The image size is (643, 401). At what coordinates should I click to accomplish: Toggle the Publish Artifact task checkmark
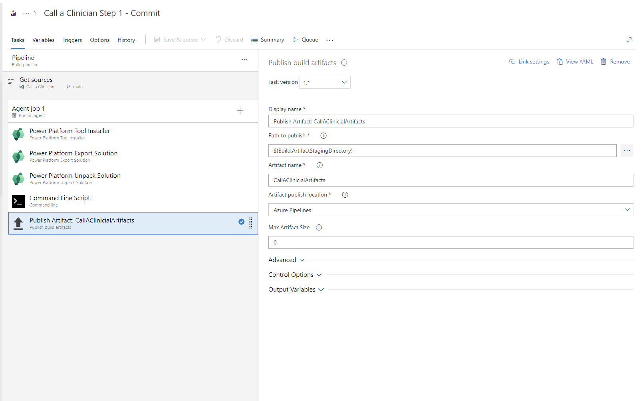coord(241,222)
